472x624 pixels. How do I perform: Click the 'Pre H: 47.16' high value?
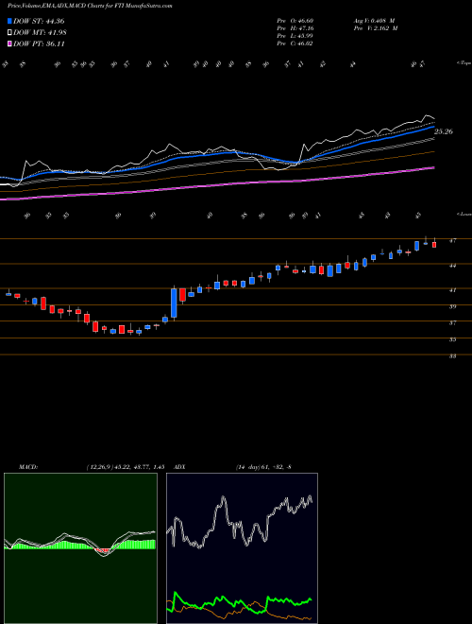[x=295, y=28]
